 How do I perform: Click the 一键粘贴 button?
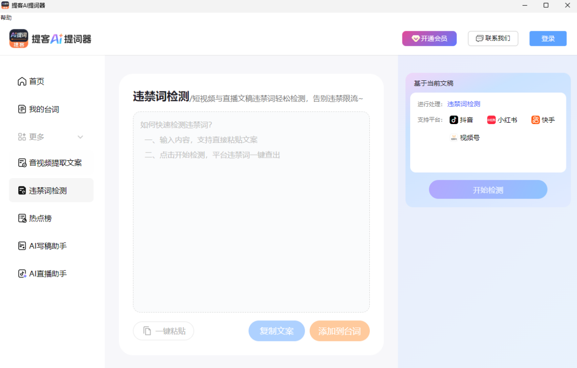point(163,331)
